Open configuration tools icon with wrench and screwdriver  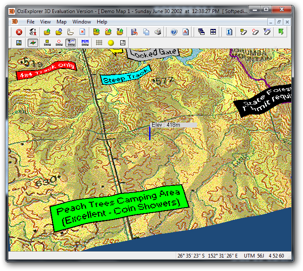pos(33,32)
